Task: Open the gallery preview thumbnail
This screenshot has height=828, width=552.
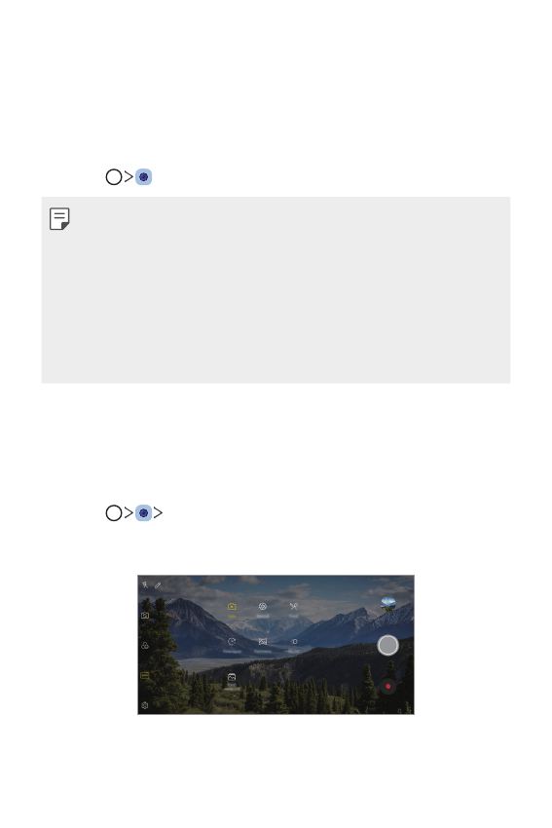Action: point(387,604)
